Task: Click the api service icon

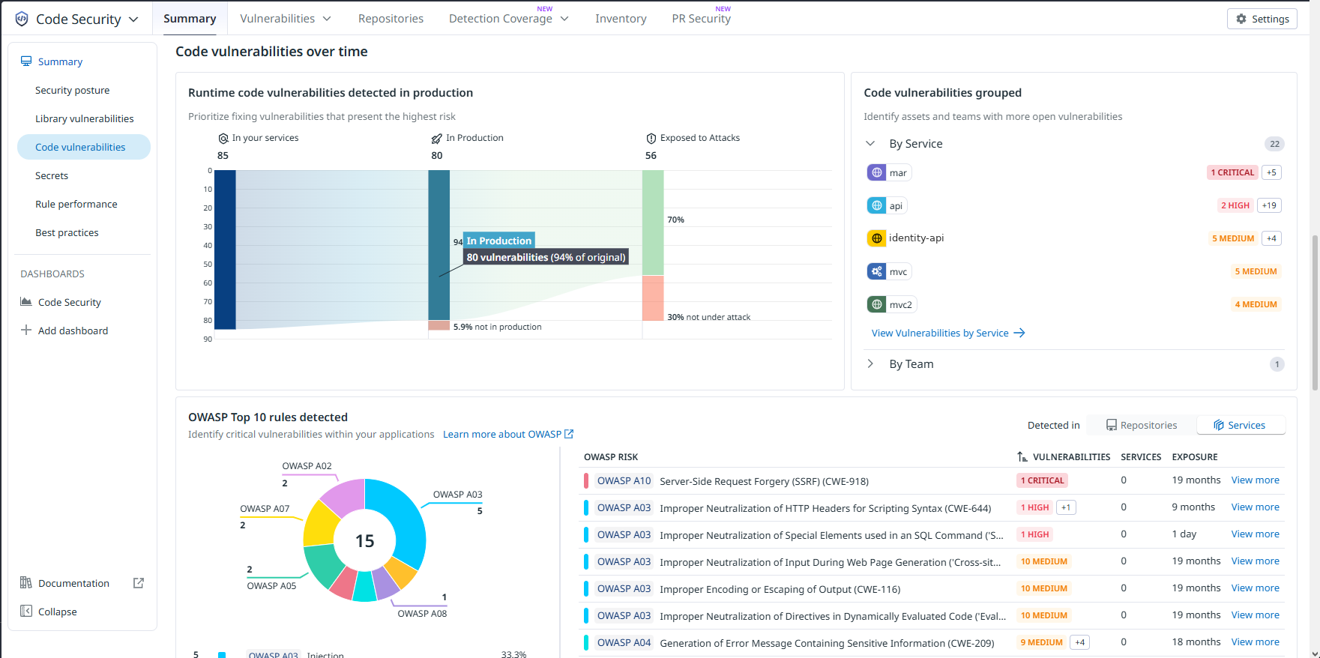Action: [876, 205]
